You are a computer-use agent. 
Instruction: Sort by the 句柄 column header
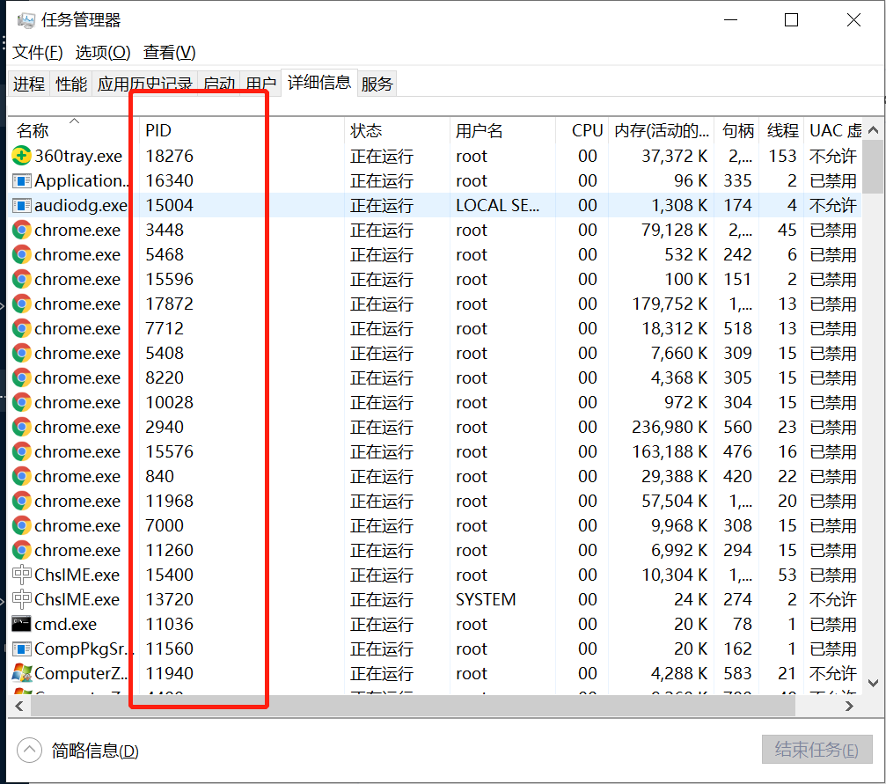pos(736,130)
